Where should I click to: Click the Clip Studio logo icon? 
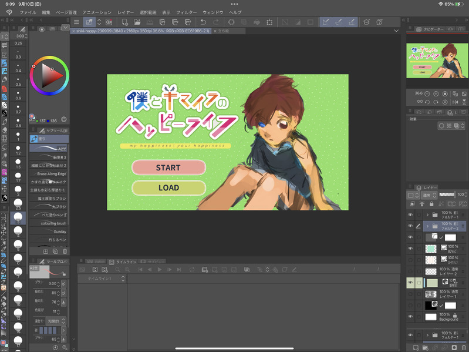pyautogui.click(x=9, y=12)
